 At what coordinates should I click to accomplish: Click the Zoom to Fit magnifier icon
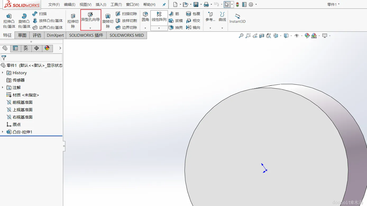[x=241, y=36]
